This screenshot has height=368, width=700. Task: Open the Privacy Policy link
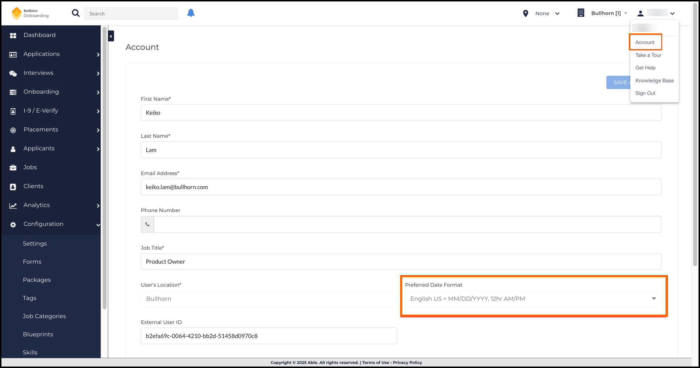click(x=407, y=363)
